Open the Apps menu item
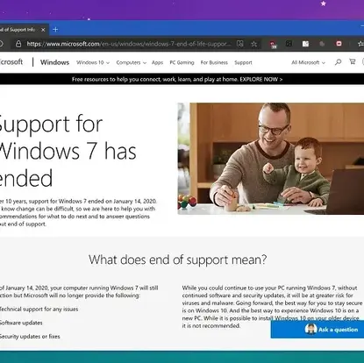The height and width of the screenshot is (363, 364). [157, 62]
